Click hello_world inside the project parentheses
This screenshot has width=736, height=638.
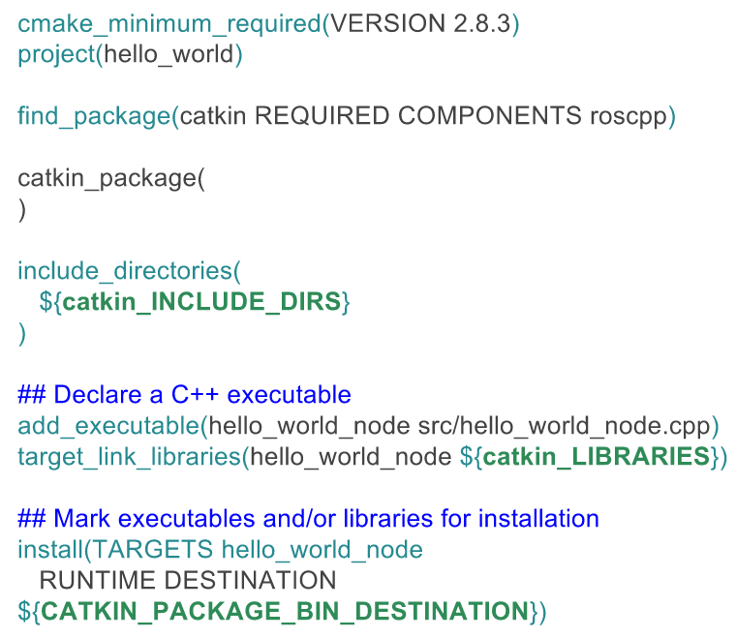tap(169, 53)
